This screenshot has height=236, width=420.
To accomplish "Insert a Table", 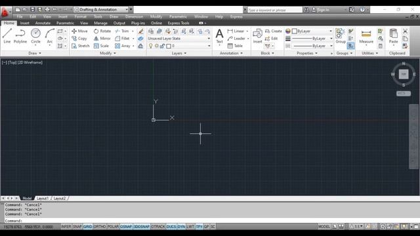I will pyautogui.click(x=235, y=46).
